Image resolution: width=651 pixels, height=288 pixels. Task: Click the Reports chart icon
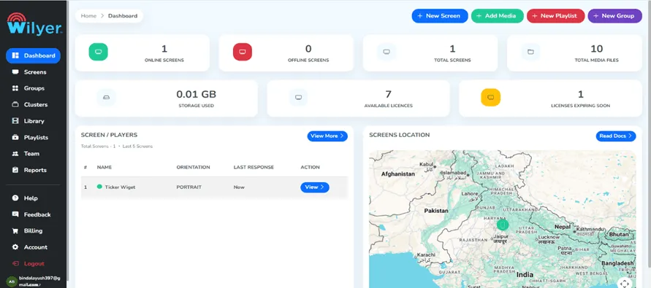(15, 170)
